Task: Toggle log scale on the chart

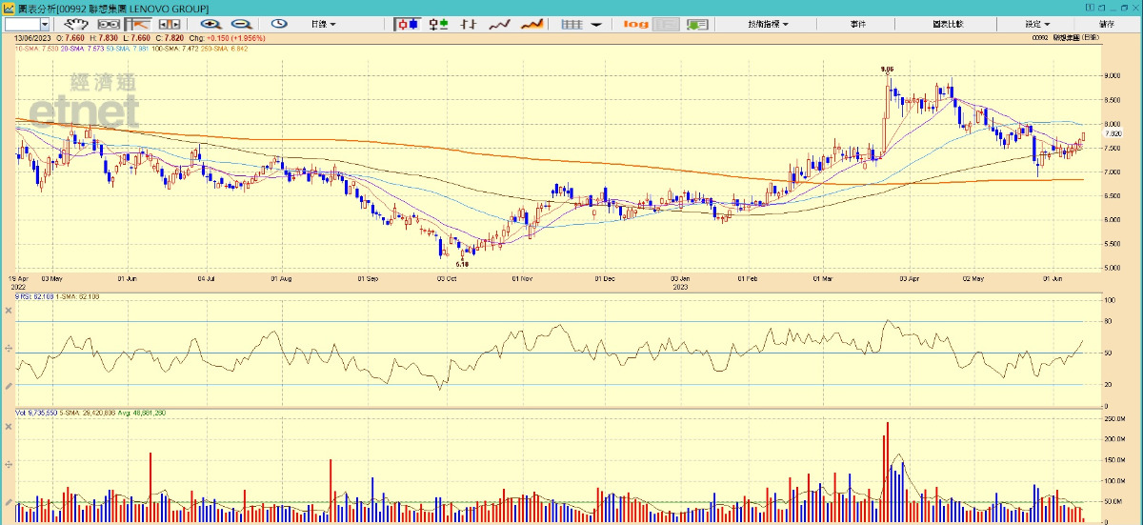Action: tap(635, 24)
